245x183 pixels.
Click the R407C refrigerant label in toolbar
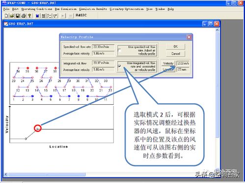[x=81, y=15]
